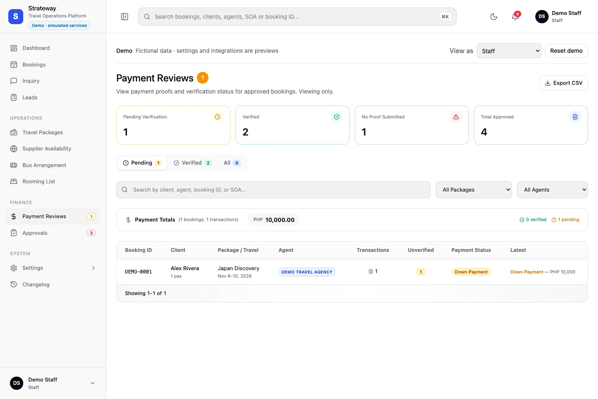
Task: Open Inquiry page
Action: (53, 81)
